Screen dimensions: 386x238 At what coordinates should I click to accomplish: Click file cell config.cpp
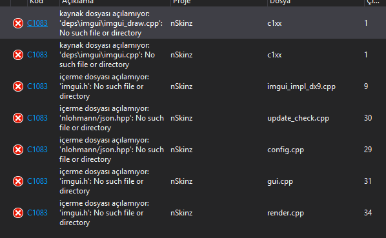(285, 150)
